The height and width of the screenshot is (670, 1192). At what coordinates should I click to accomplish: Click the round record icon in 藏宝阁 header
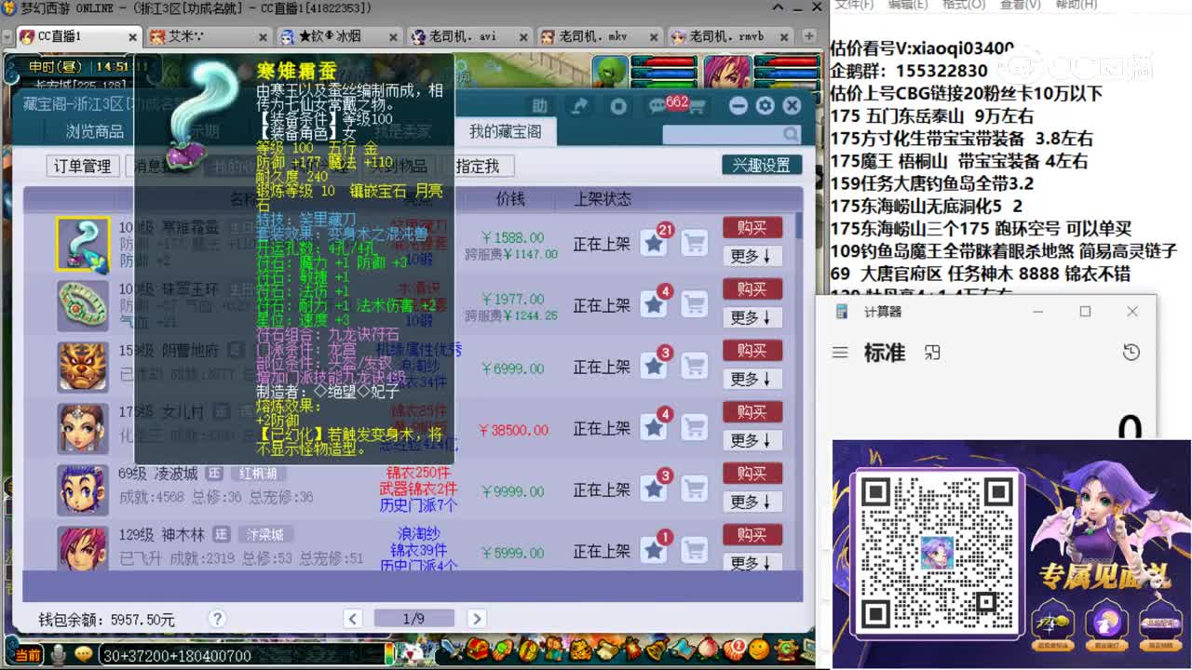pos(618,106)
